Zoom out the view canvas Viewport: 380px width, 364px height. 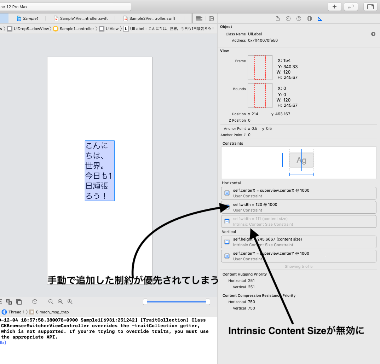tap(51, 302)
